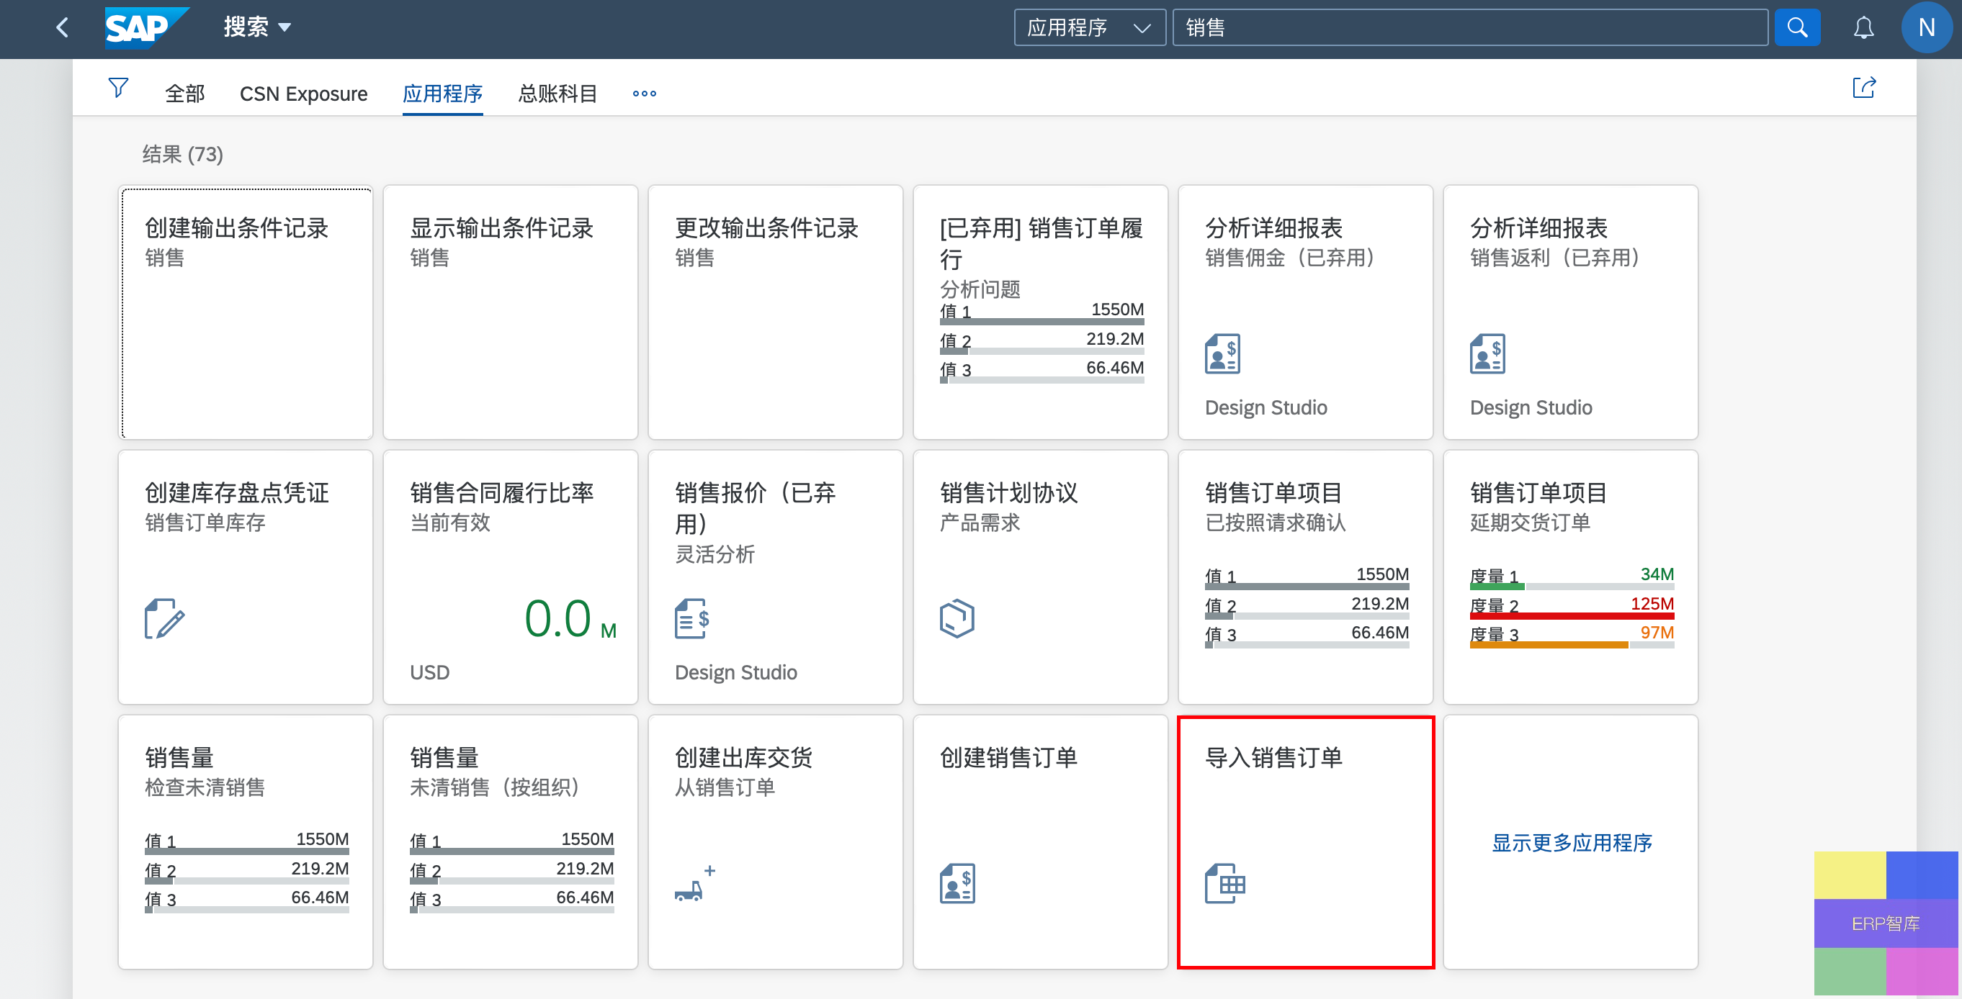1962x999 pixels.
Task: Click the filter funnel icon
Action: click(118, 88)
